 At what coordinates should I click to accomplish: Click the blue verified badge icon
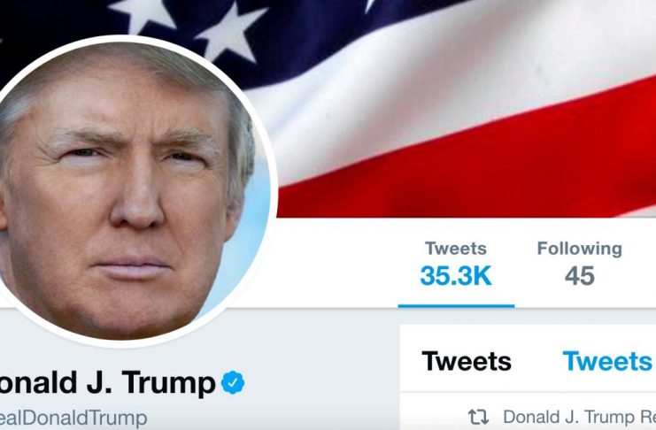coord(233,382)
